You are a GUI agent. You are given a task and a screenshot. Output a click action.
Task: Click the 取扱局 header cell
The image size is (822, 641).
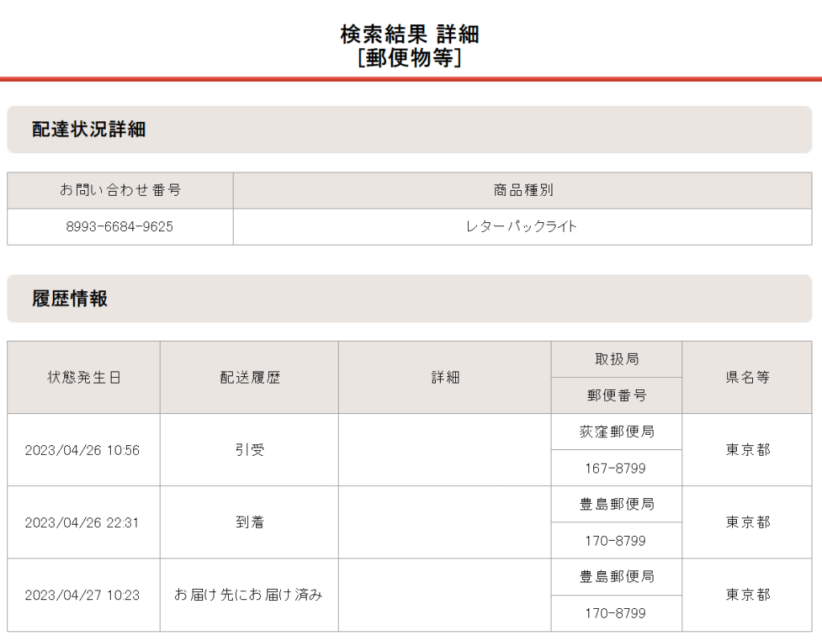pyautogui.click(x=616, y=359)
